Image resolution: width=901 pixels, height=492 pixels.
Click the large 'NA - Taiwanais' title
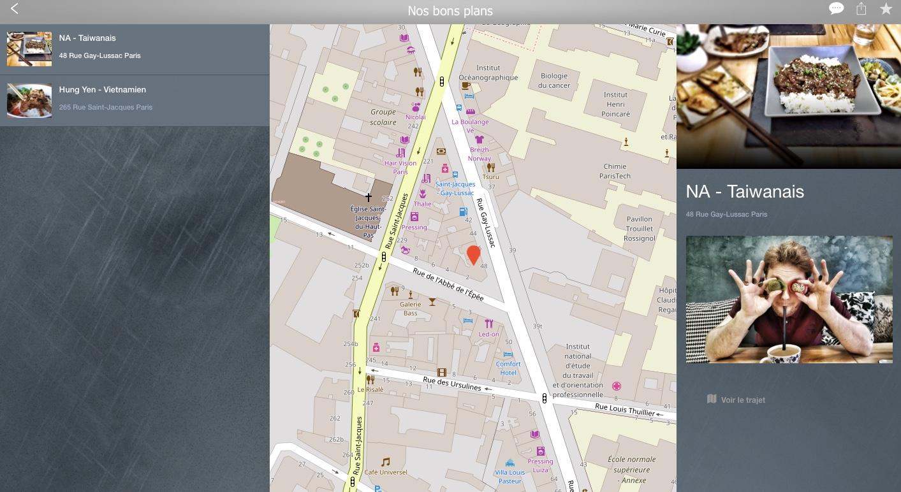(x=745, y=191)
